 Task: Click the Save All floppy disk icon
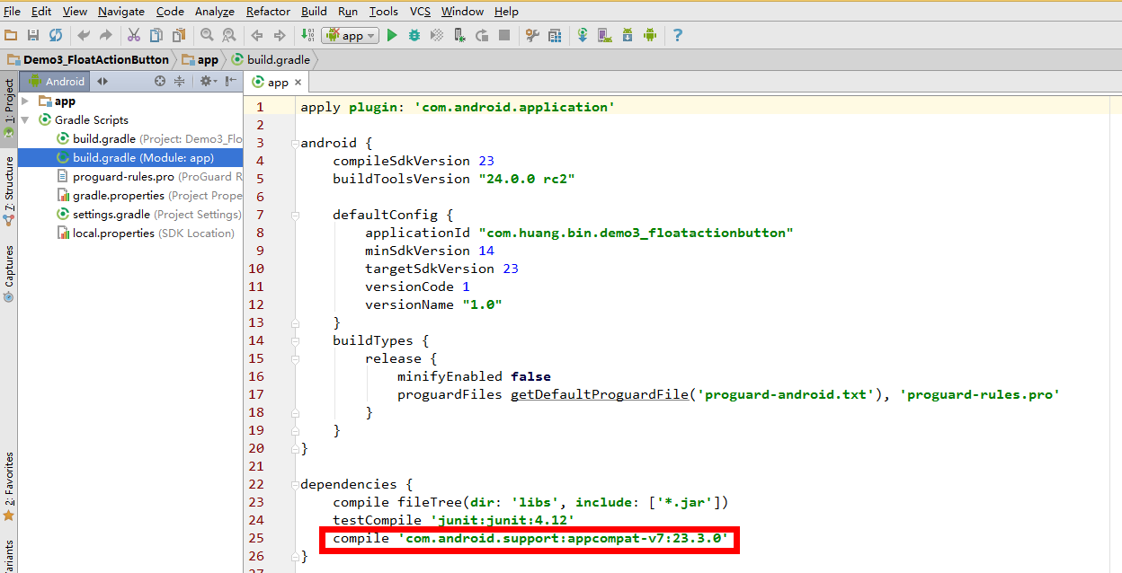[x=33, y=35]
